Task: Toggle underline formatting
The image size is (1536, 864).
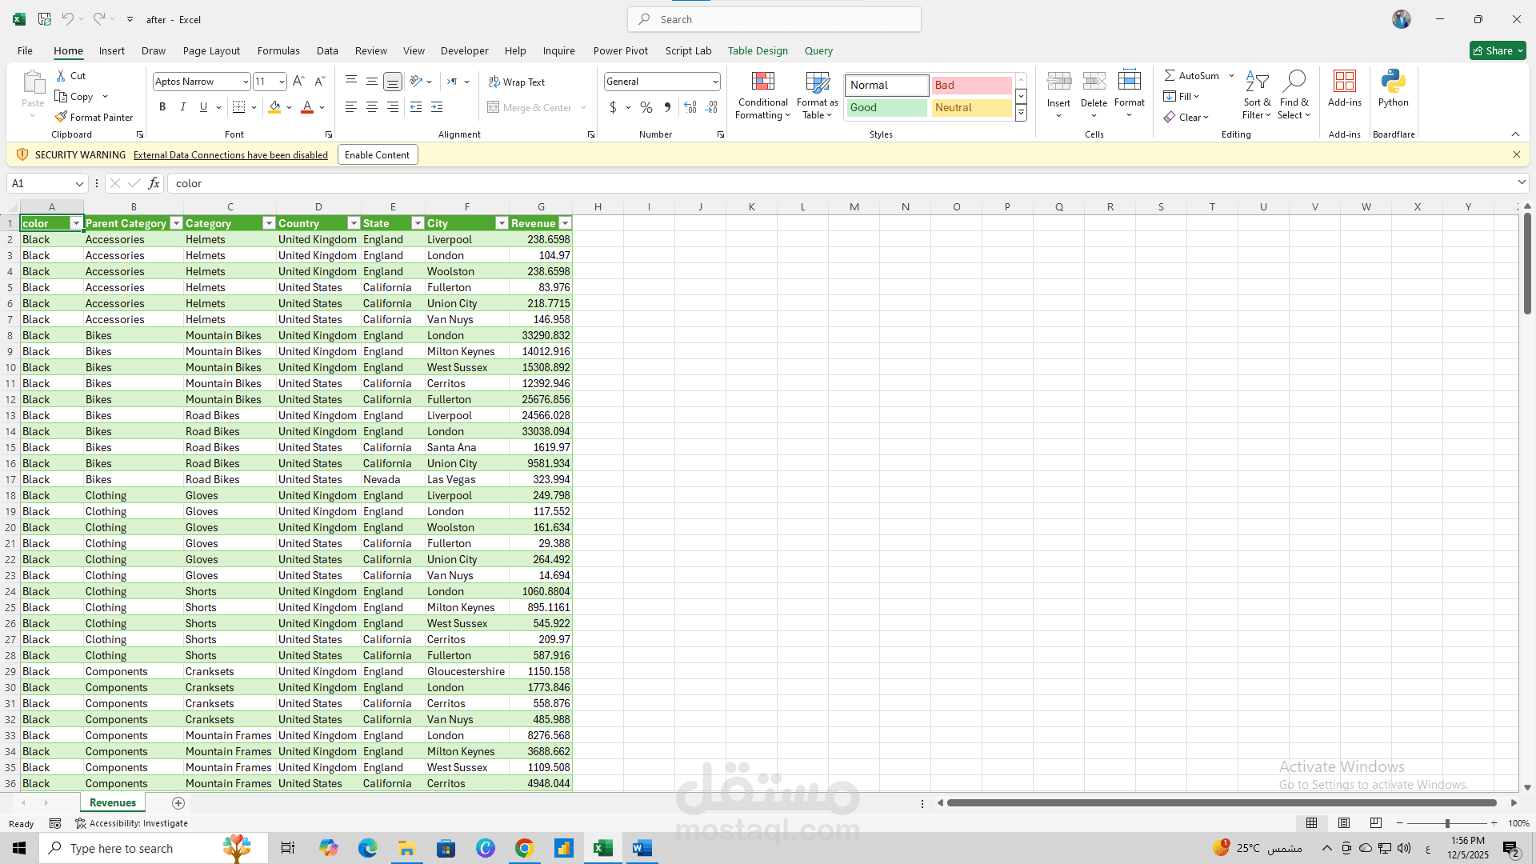Action: click(x=202, y=106)
